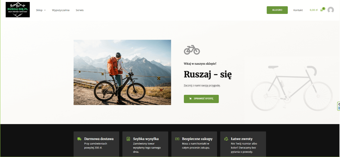Click the Darmowa dostawa heading
This screenshot has height=157, width=340.
99,139
